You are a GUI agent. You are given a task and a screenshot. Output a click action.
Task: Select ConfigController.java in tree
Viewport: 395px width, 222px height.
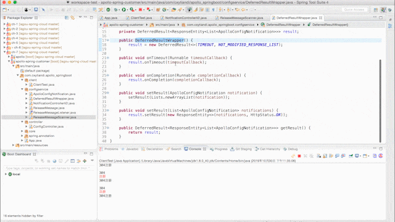(x=48, y=126)
